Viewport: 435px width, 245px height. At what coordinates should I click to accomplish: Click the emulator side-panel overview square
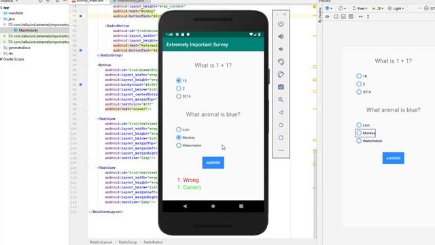(281, 137)
